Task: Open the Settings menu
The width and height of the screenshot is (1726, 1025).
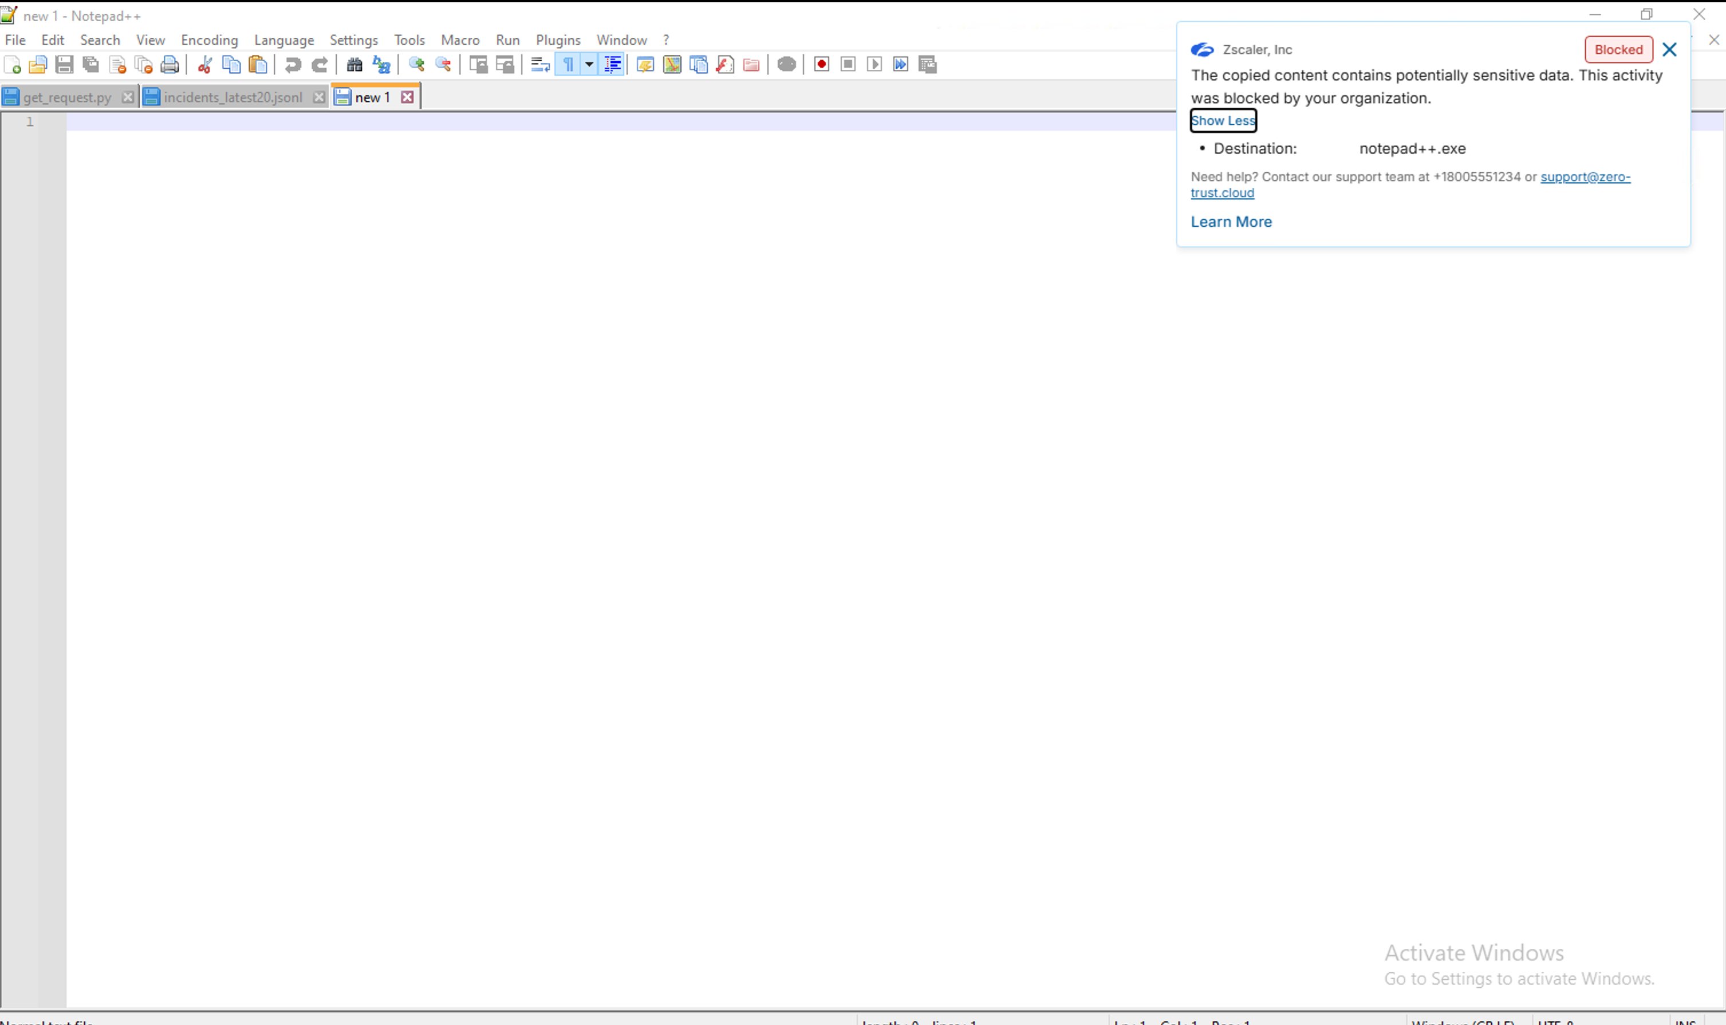Action: click(x=354, y=40)
